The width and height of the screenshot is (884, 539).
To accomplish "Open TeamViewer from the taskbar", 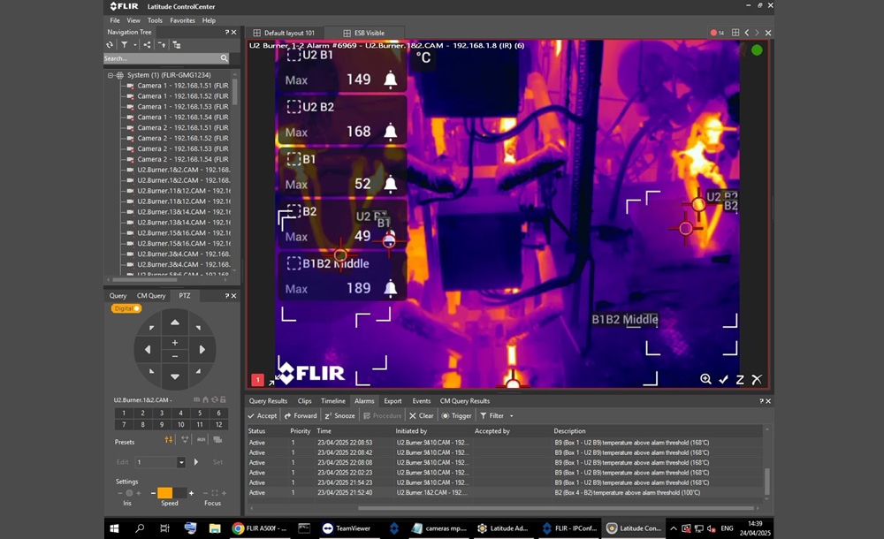I will point(347,528).
